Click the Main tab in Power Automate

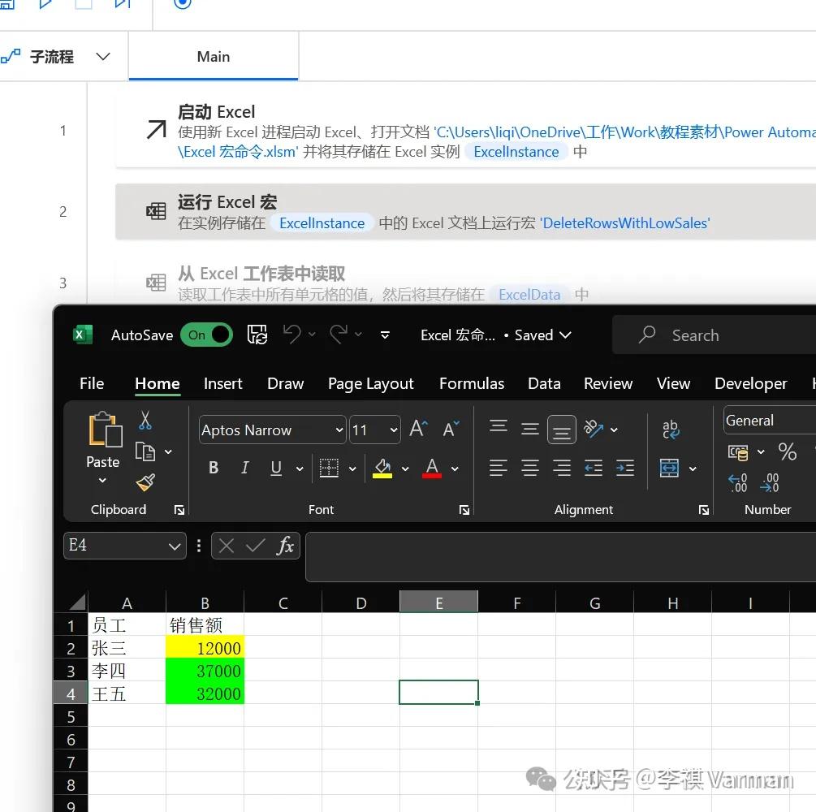(214, 56)
